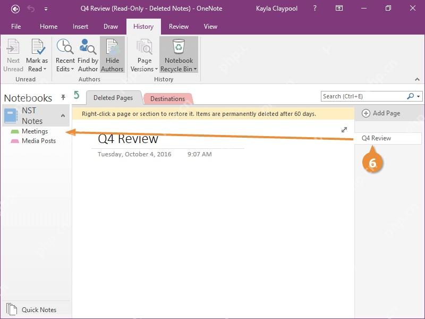Expand the Page Versions dropdown arrow
Screen dimensions: 425x319
point(156,69)
